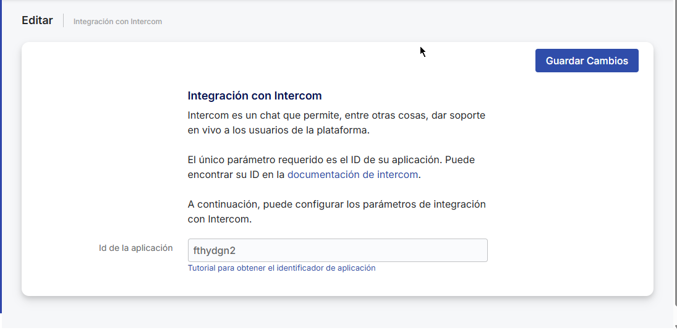Click the Guardar Cambios button
Image resolution: width=677 pixels, height=330 pixels.
click(x=586, y=61)
